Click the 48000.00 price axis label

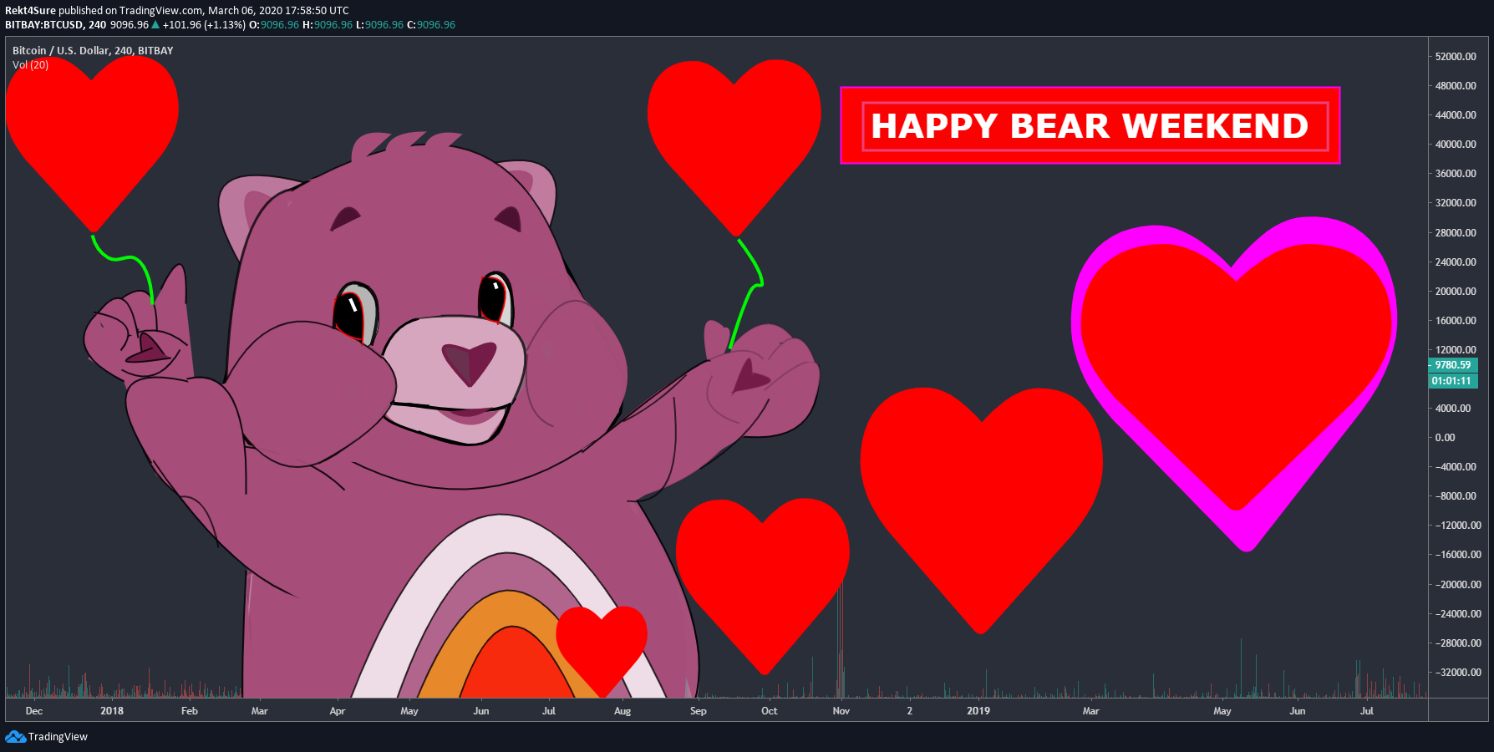tap(1456, 86)
